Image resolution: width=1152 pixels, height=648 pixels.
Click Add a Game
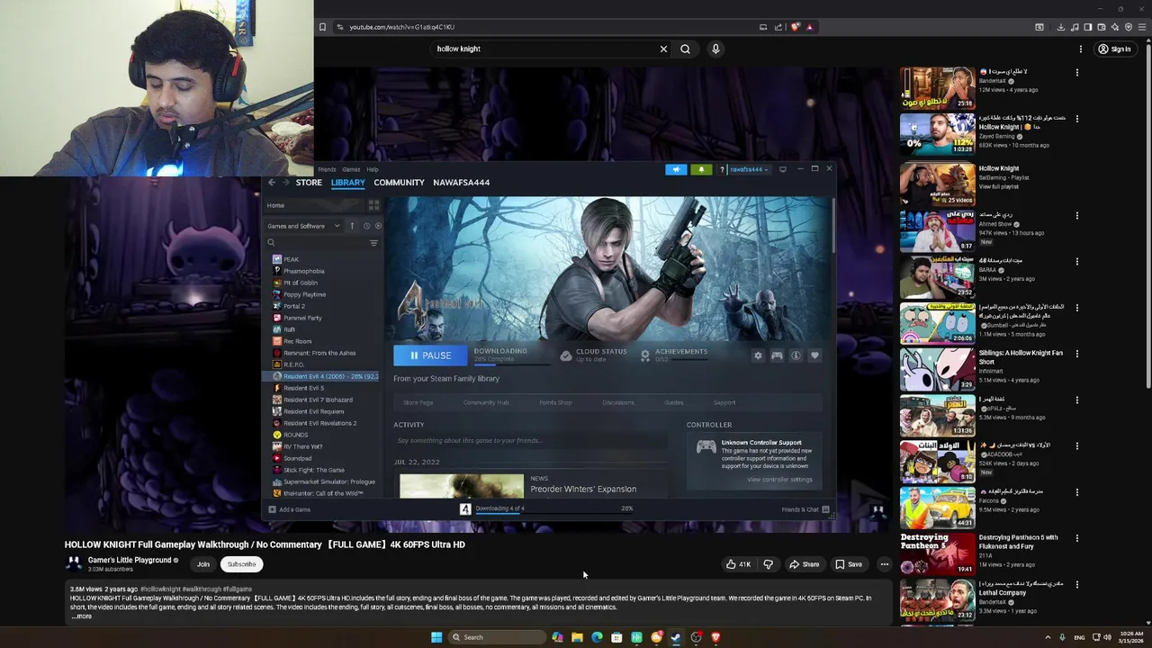289,509
